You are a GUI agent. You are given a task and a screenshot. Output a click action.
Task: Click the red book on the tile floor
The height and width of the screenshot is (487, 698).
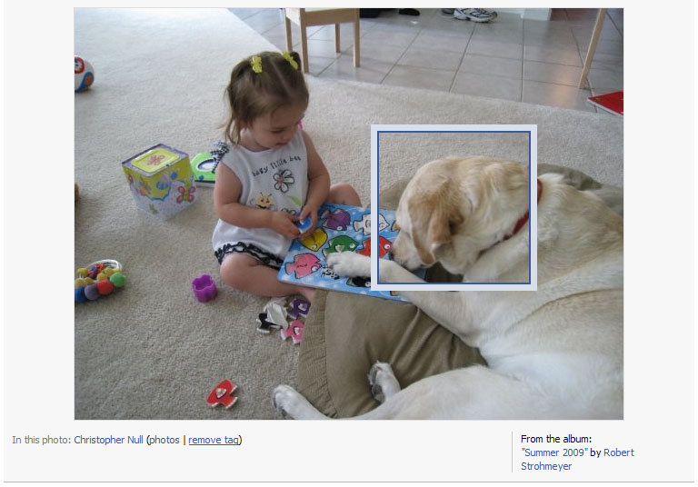point(606,103)
